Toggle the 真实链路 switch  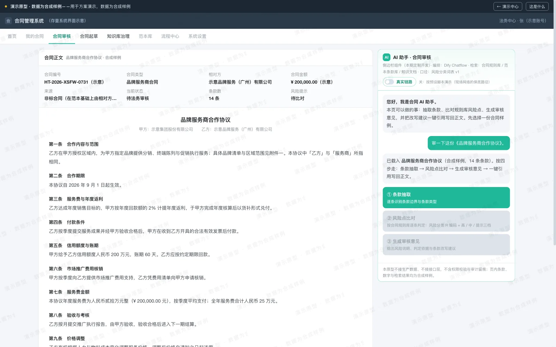point(389,82)
